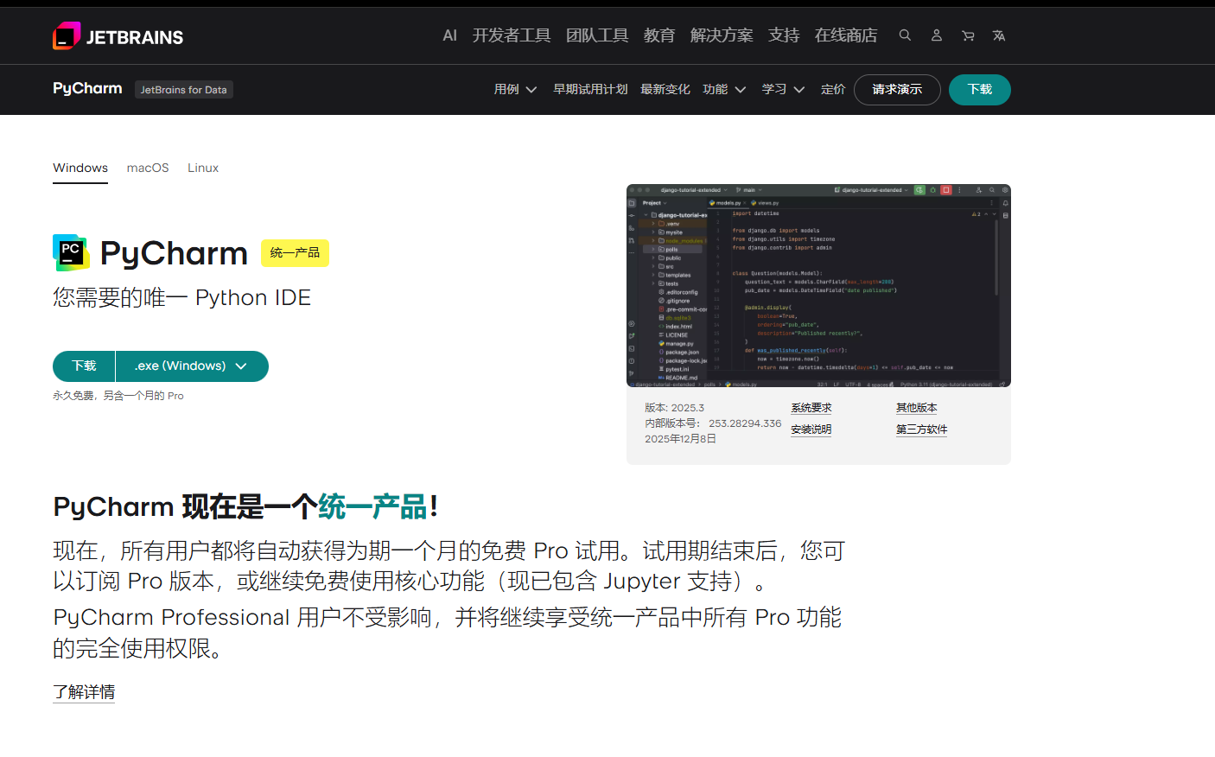
Task: Switch to the macOS tab
Action: pyautogui.click(x=148, y=168)
